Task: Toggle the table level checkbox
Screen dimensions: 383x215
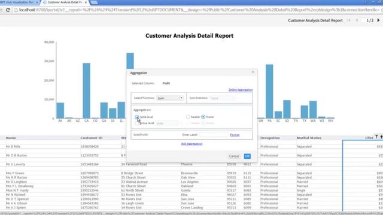Action: coord(137,117)
